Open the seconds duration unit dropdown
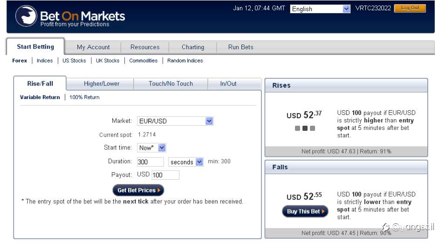 tap(185, 162)
